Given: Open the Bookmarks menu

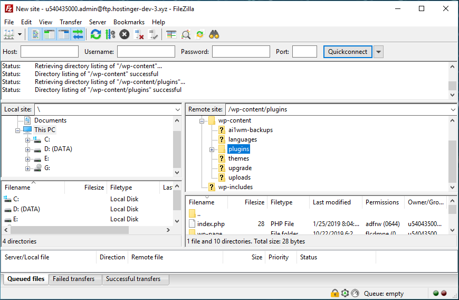Looking at the screenshot, I should point(129,22).
